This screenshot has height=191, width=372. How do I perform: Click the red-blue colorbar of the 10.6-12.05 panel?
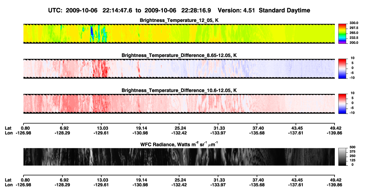click(343, 103)
